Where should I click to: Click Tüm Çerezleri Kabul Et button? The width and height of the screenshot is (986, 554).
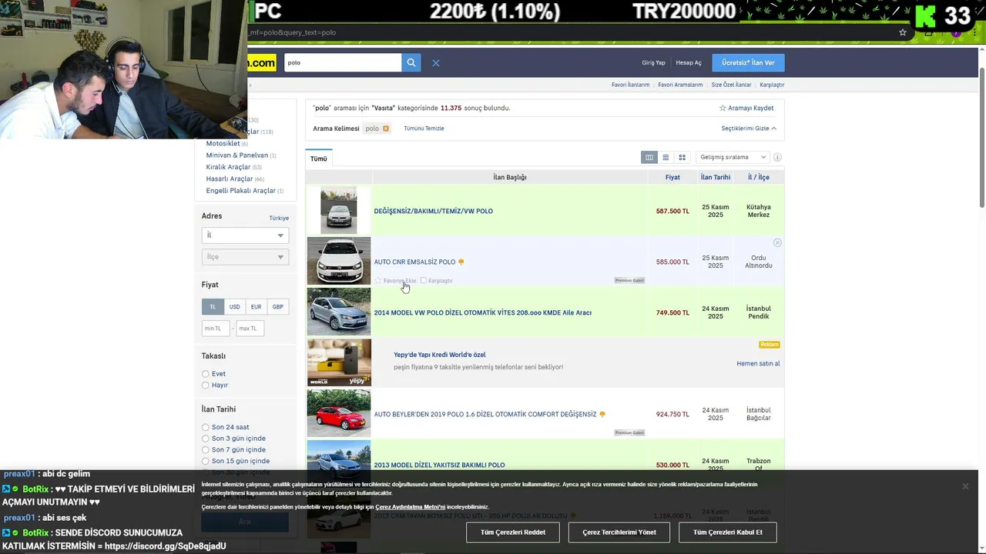click(x=728, y=532)
